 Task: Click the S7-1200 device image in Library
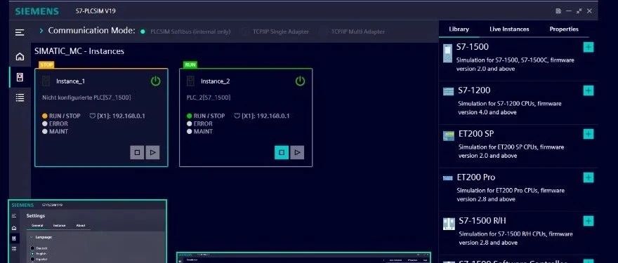[449, 91]
